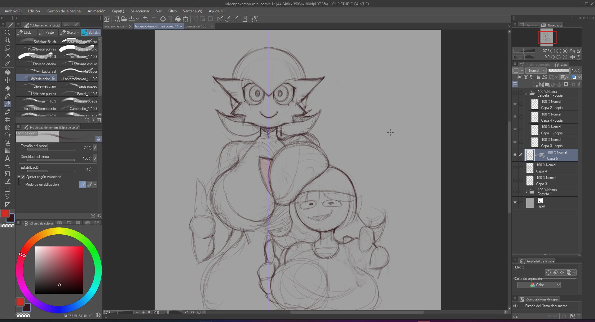Open the Color de expresión dropdown
The width and height of the screenshot is (595, 322).
tap(539, 285)
